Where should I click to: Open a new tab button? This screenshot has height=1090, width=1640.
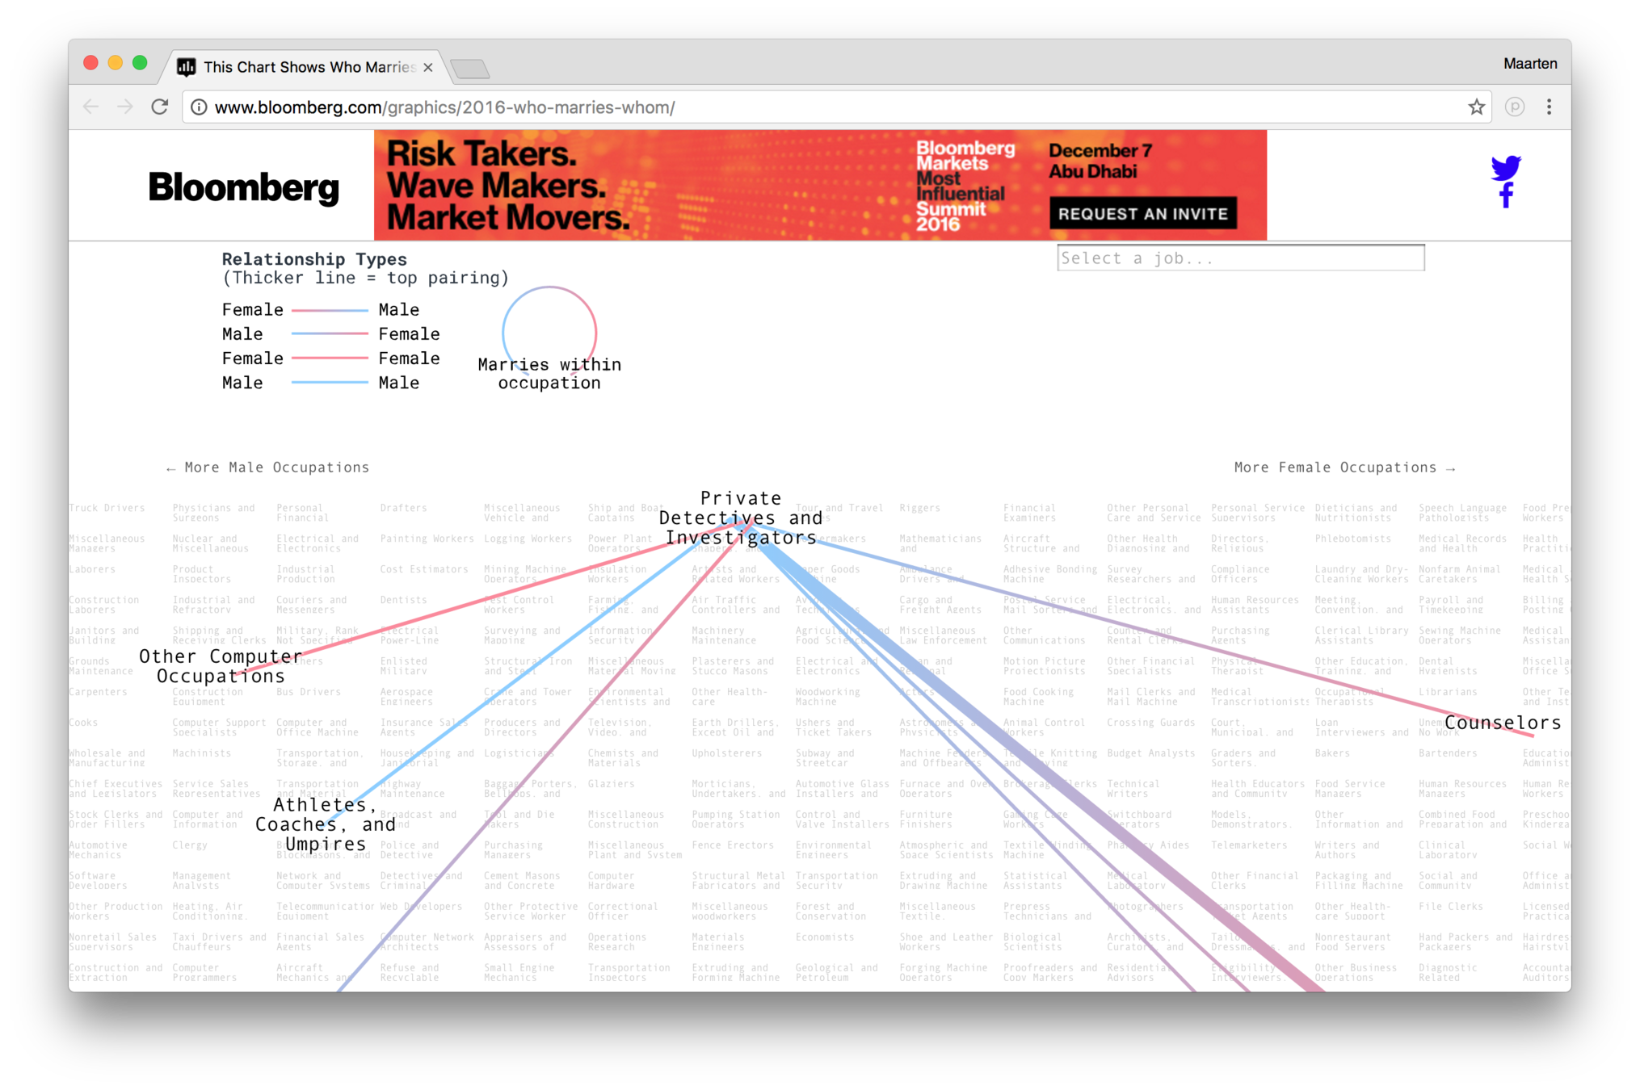pos(470,69)
